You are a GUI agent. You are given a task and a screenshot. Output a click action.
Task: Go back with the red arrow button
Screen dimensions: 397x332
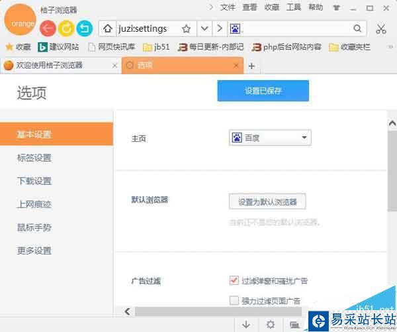click(x=48, y=28)
